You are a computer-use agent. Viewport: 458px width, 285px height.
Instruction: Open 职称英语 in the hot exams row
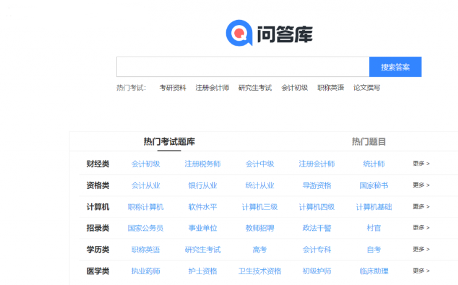(x=331, y=88)
